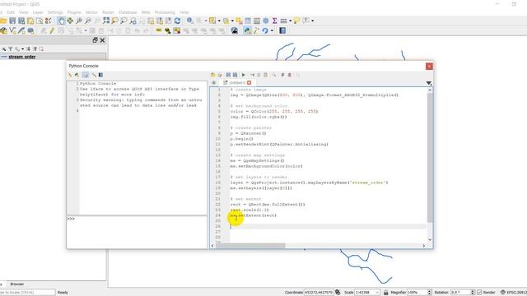Screen dimensions: 527x296
Task: Show the Statistical Summary sigma icon
Action: point(274,21)
